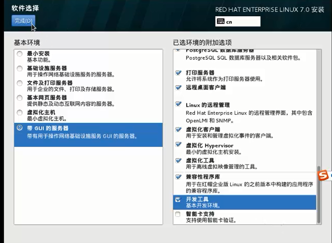Uncheck the 打印服务器 checkbox
This screenshot has width=332, height=243.
pyautogui.click(x=178, y=73)
